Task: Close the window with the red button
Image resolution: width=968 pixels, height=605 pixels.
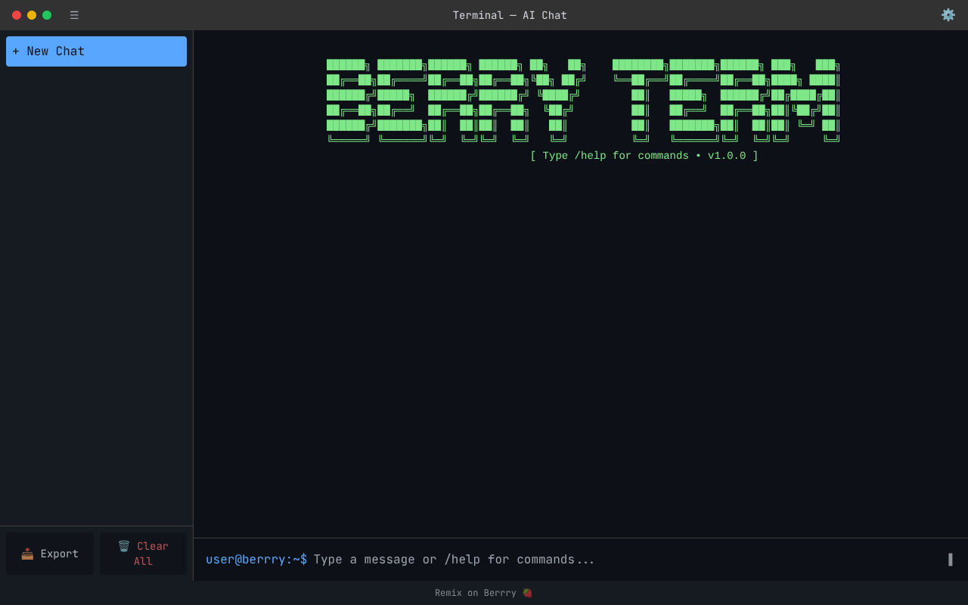Action: (17, 15)
